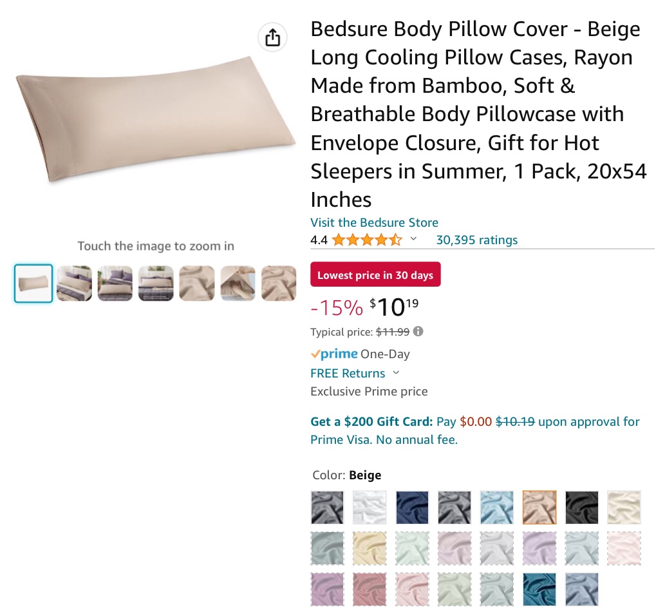Expand the FREE Returns chevron
656x612 pixels.
click(x=396, y=373)
